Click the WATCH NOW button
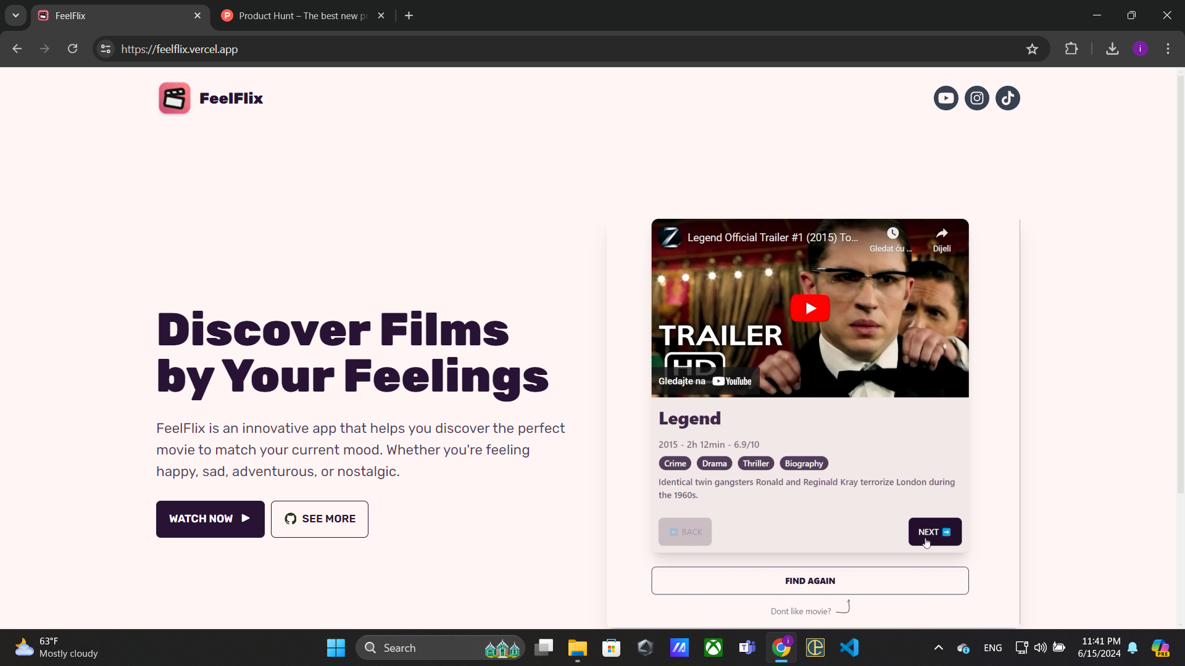This screenshot has height=666, width=1185. 210,519
